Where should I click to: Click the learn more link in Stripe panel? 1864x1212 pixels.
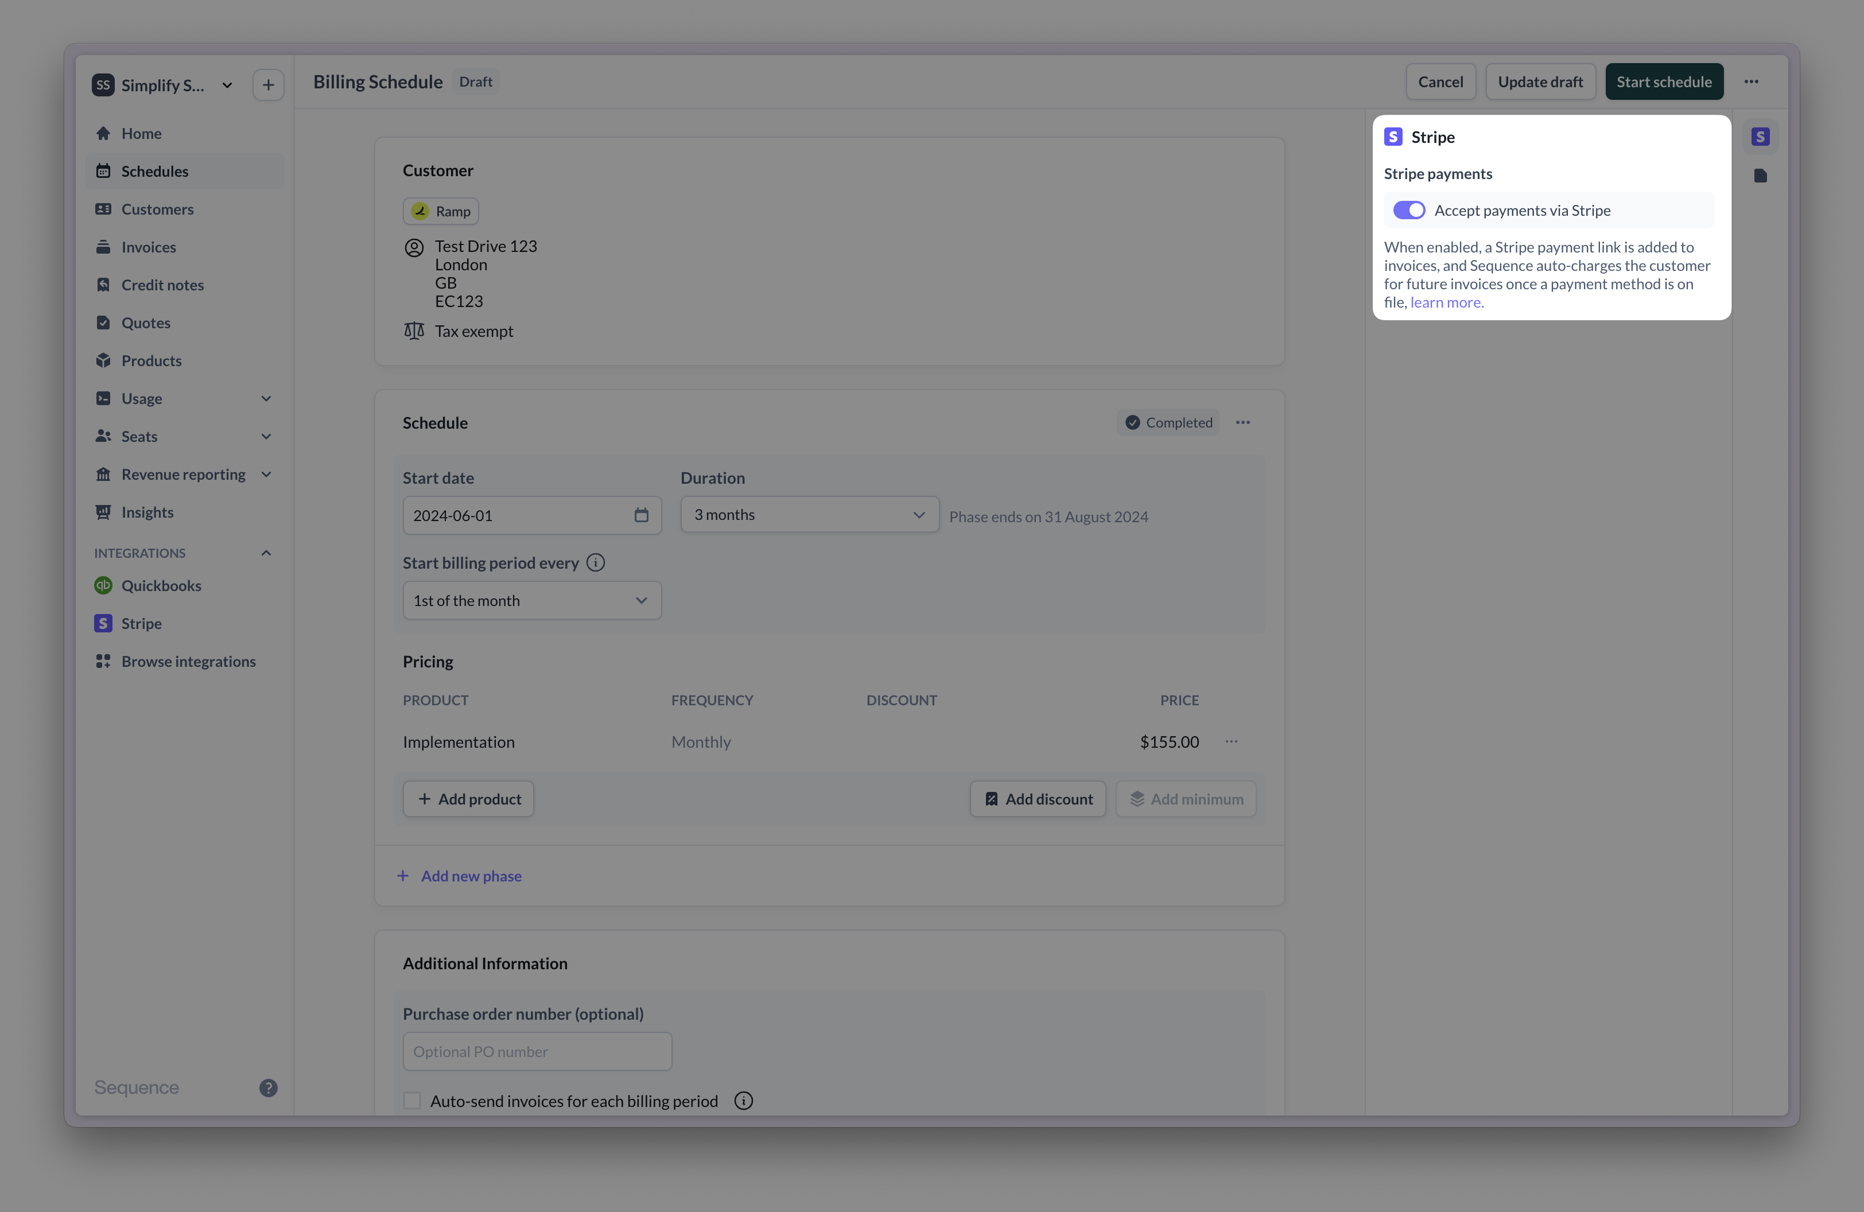click(1447, 302)
